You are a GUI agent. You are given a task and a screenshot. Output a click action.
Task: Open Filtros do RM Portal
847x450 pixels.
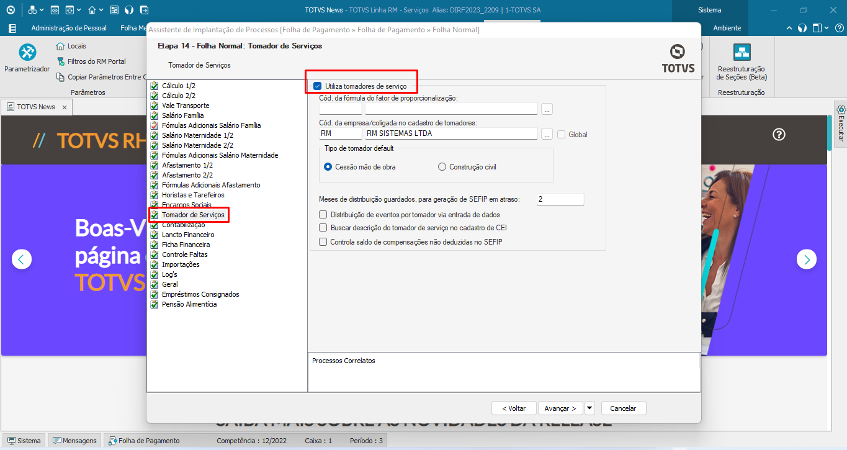[91, 61]
